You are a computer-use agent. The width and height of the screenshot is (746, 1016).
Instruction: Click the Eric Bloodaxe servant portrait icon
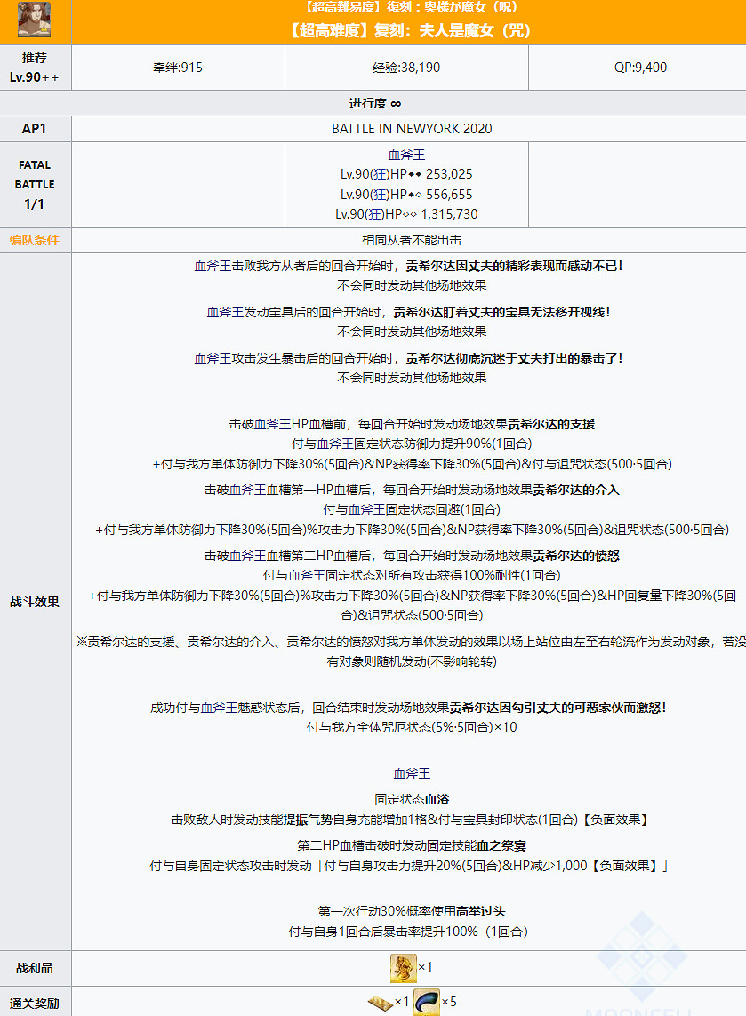(x=36, y=20)
